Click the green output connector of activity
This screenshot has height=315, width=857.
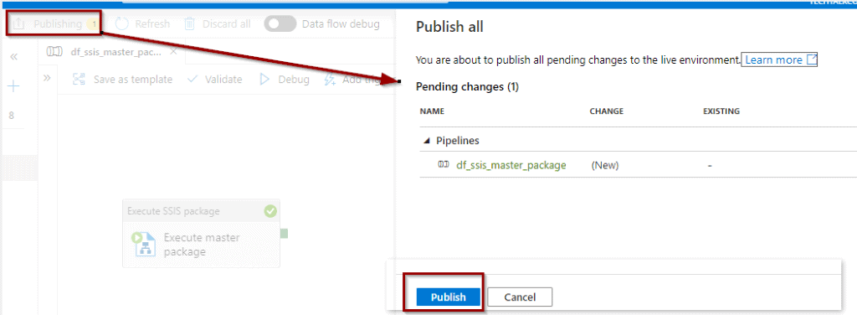coord(284,234)
